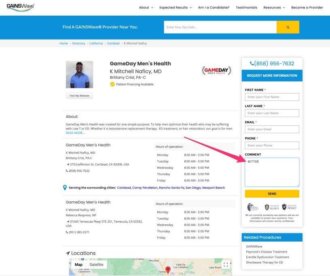Open San Diego city link
This screenshot has width=330, height=276.
pyautogui.click(x=193, y=188)
